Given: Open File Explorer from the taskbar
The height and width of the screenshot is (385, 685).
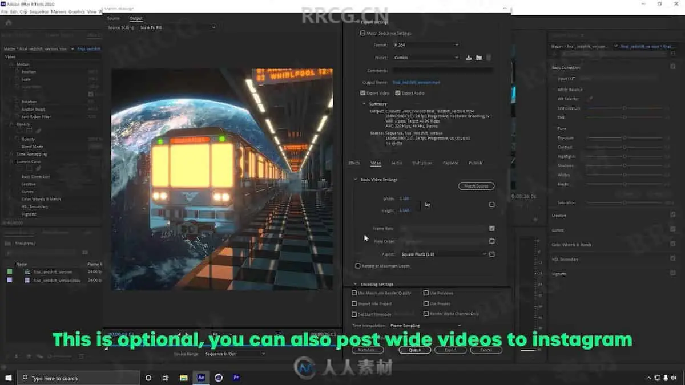Looking at the screenshot, I should pos(184,378).
